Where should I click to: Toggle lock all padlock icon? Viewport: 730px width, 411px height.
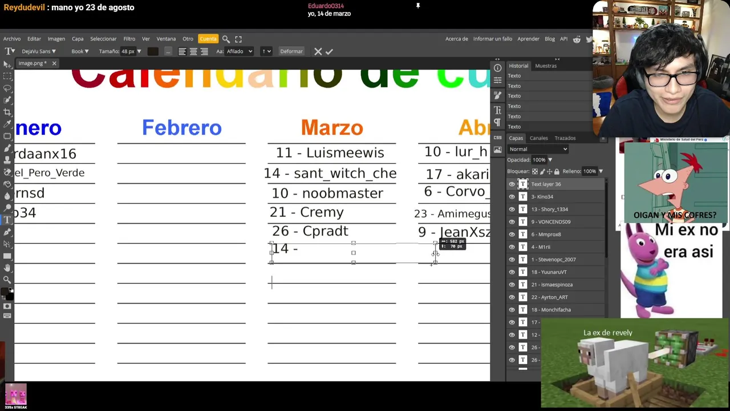tap(557, 171)
